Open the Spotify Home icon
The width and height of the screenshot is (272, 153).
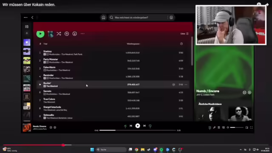103,17
